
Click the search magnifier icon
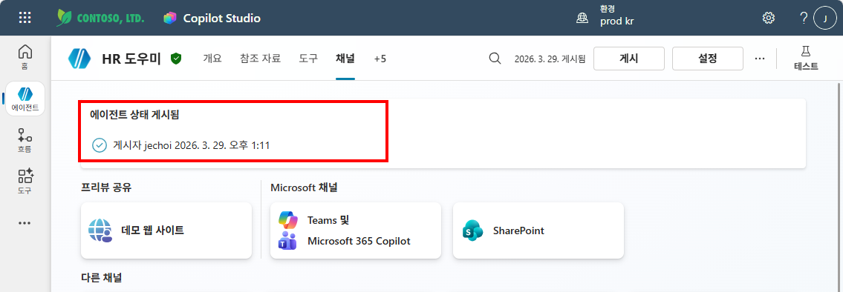pyautogui.click(x=495, y=59)
